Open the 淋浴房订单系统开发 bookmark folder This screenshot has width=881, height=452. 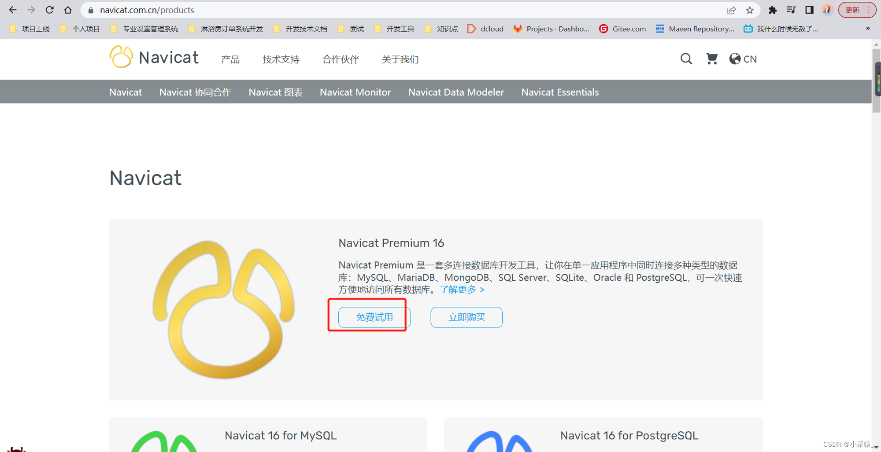click(226, 29)
